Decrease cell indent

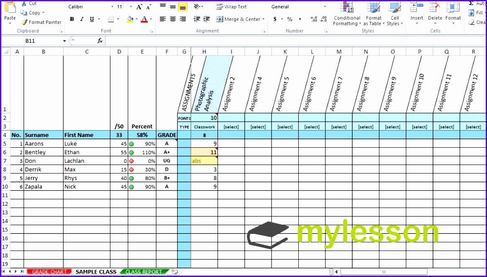(x=197, y=19)
